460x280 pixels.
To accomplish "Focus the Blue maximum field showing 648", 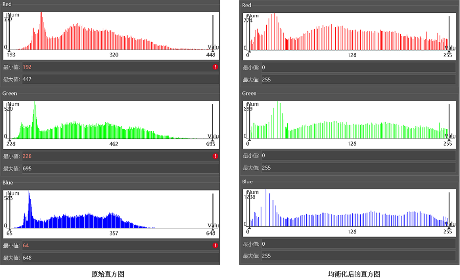I will click(x=120, y=258).
